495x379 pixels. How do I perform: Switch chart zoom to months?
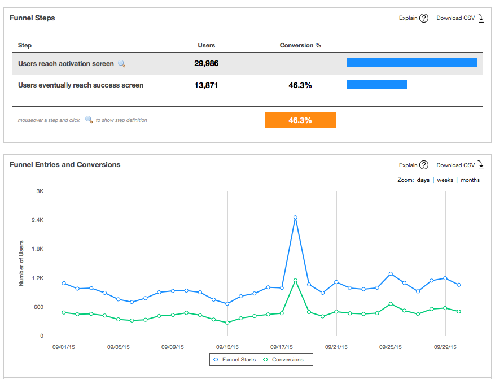coord(470,180)
